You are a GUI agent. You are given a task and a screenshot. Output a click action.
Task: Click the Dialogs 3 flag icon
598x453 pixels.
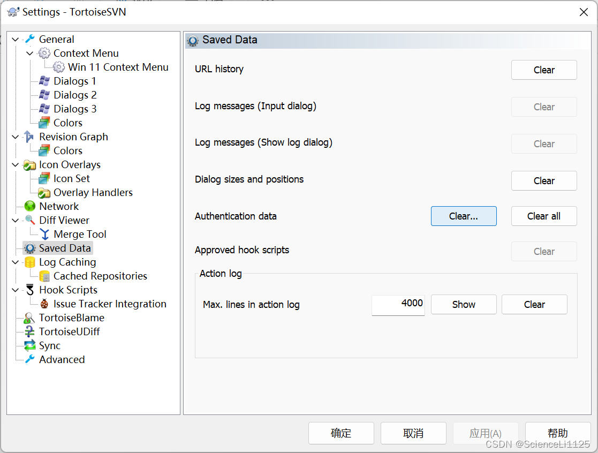pyautogui.click(x=44, y=109)
